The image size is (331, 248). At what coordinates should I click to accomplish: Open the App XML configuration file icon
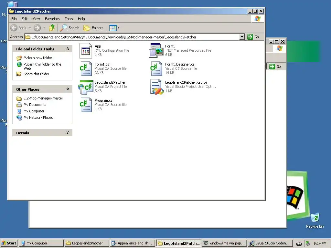click(x=86, y=51)
